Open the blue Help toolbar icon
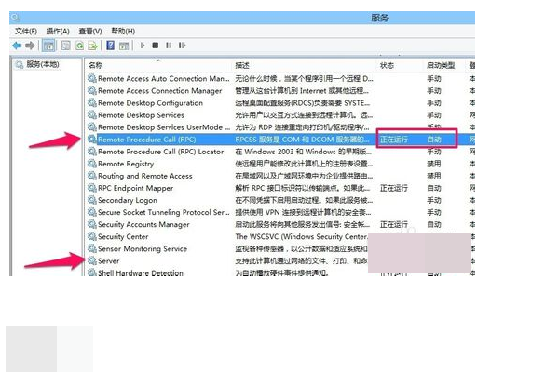Image resolution: width=559 pixels, height=372 pixels. 110,45
